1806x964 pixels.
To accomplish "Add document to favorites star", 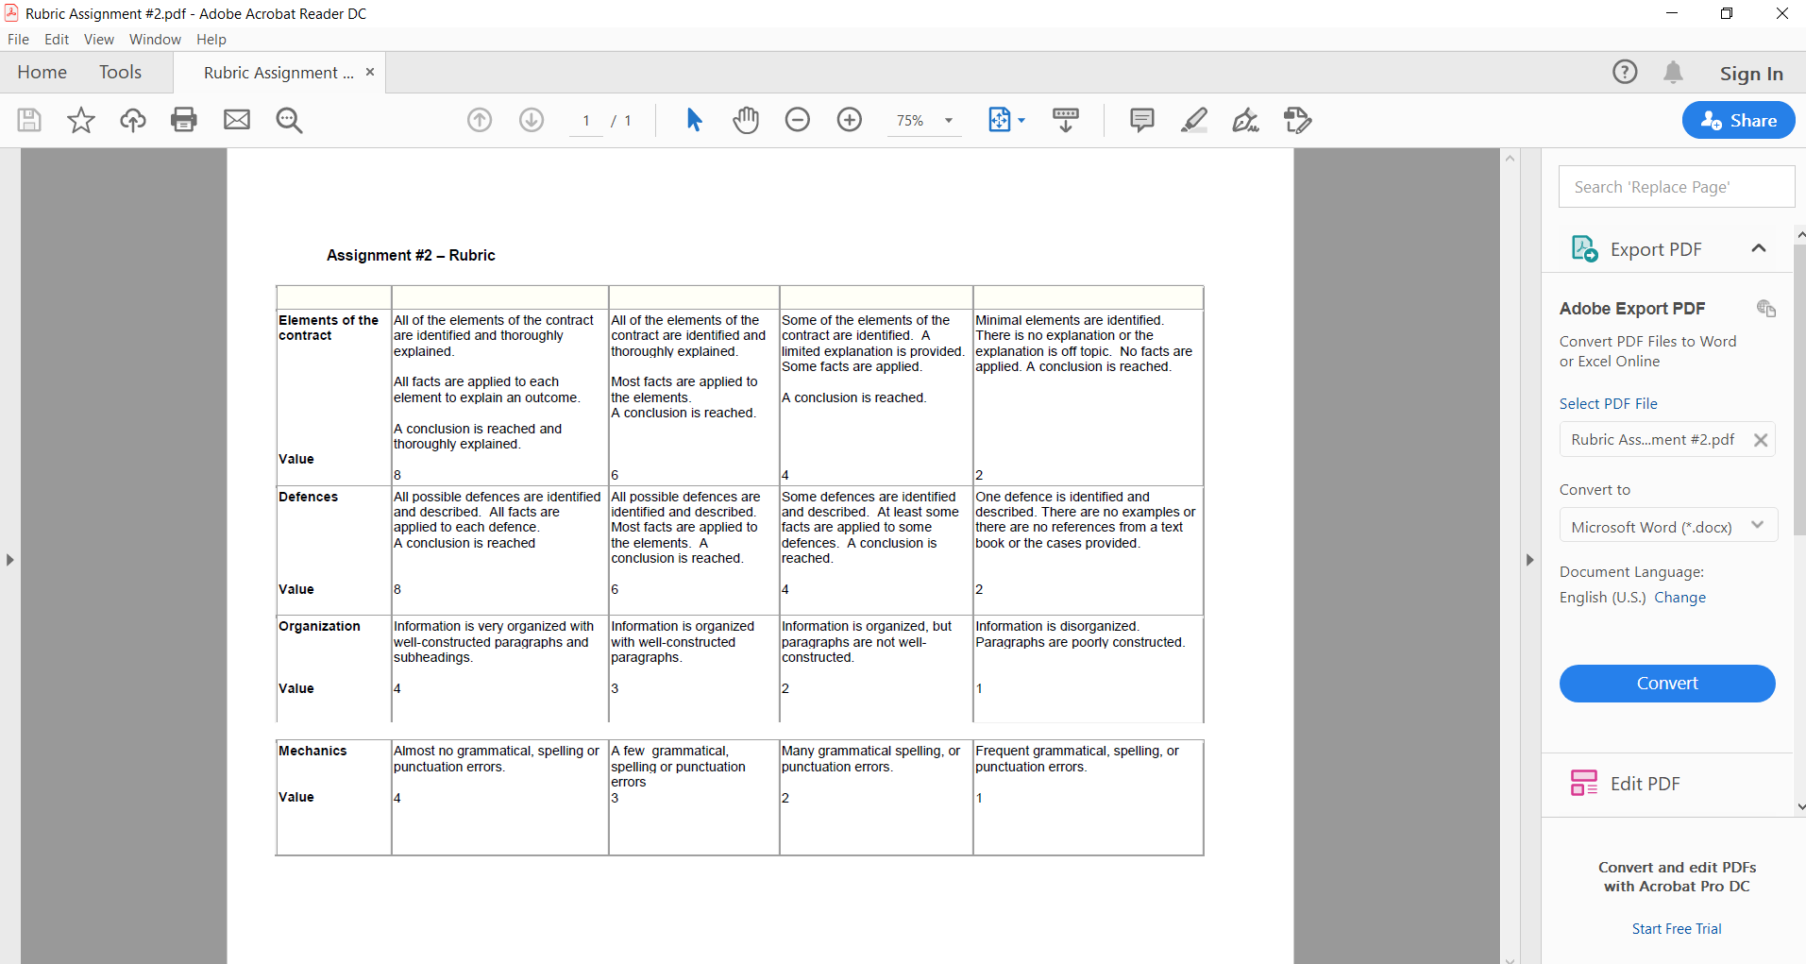I will click(x=80, y=120).
